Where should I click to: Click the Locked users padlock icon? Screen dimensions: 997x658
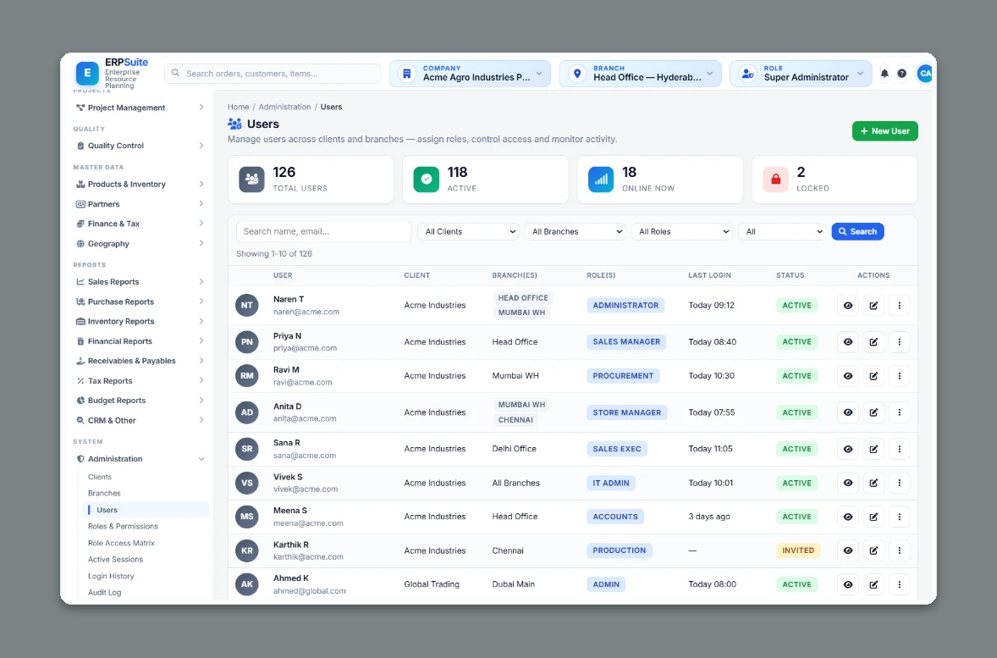point(776,180)
